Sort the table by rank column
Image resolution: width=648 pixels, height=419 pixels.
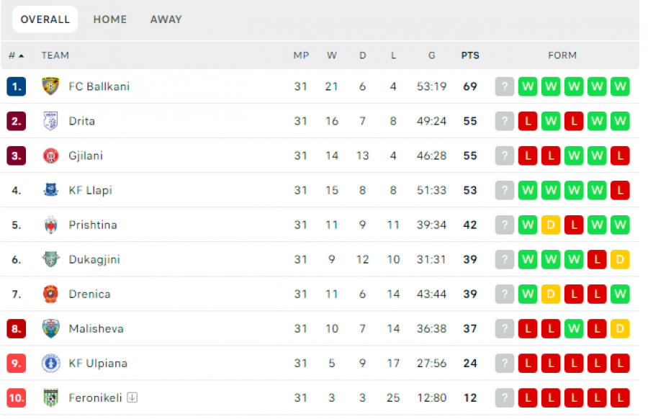(16, 55)
